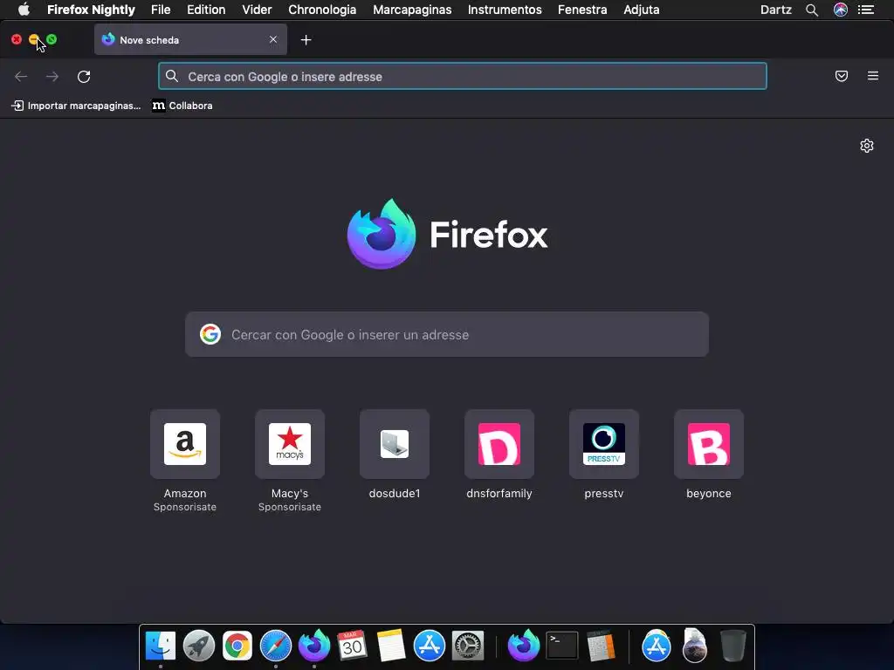Click the forward navigation arrow

point(52,77)
